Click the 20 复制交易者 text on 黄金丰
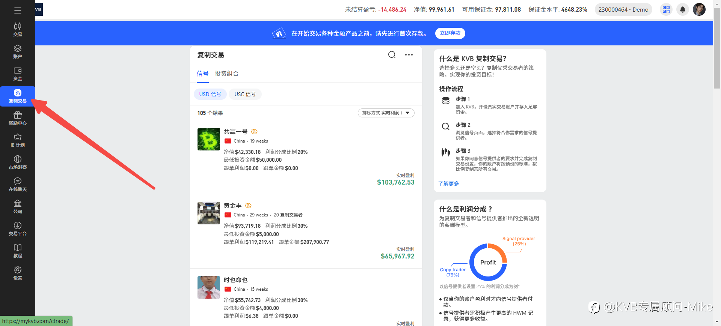This screenshot has height=326, width=721. pos(288,215)
